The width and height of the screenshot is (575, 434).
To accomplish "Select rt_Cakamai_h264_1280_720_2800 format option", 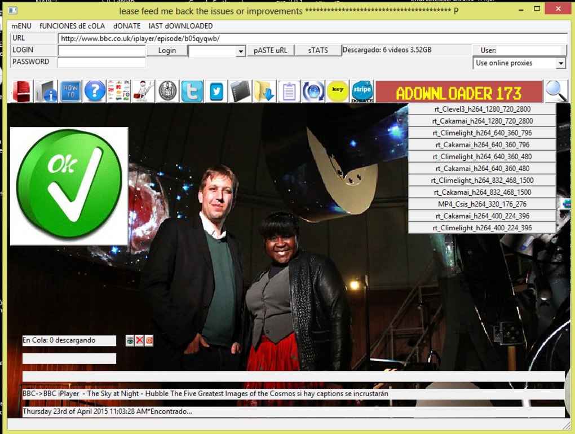I will (482, 121).
